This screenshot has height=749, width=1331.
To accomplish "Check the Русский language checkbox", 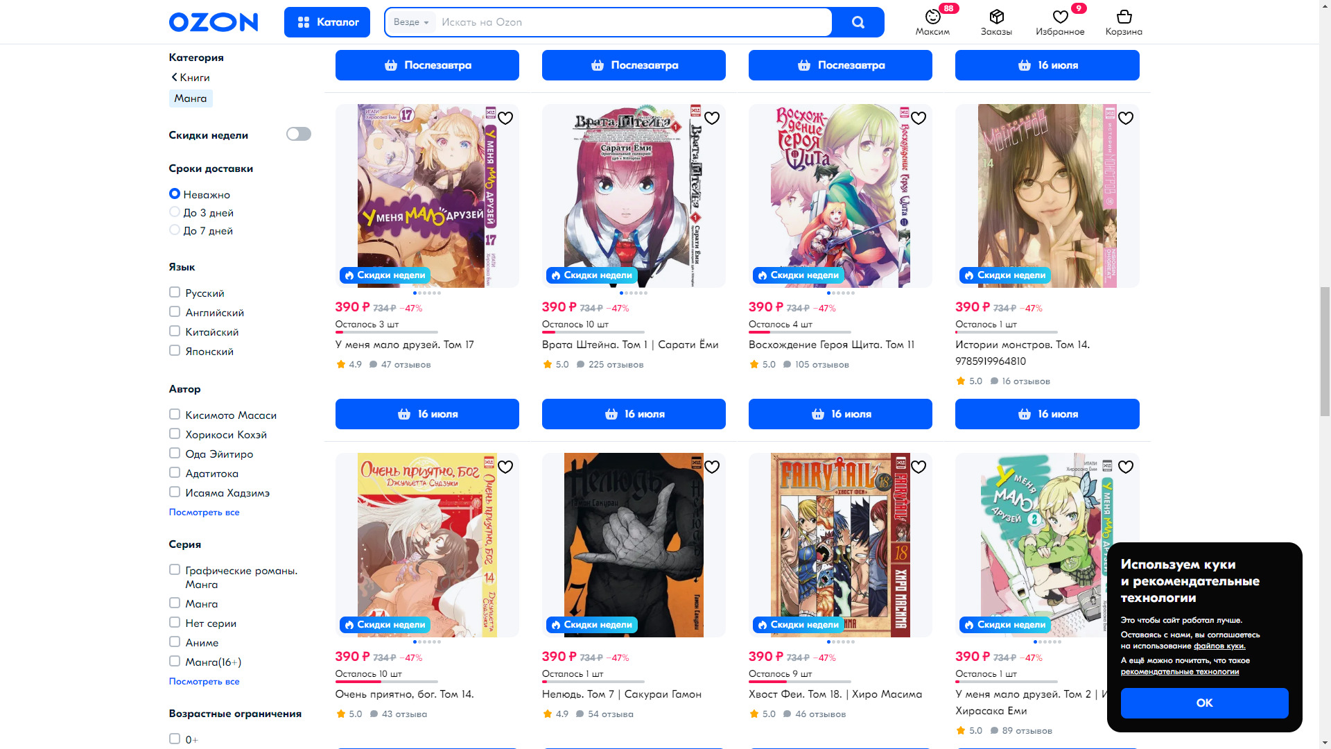I will tap(175, 293).
